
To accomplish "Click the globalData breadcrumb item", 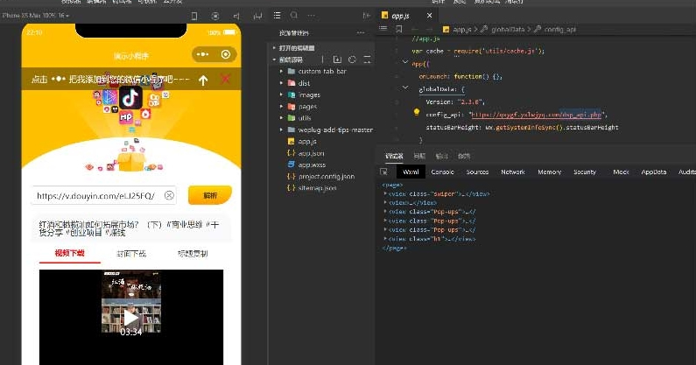I will click(x=508, y=29).
